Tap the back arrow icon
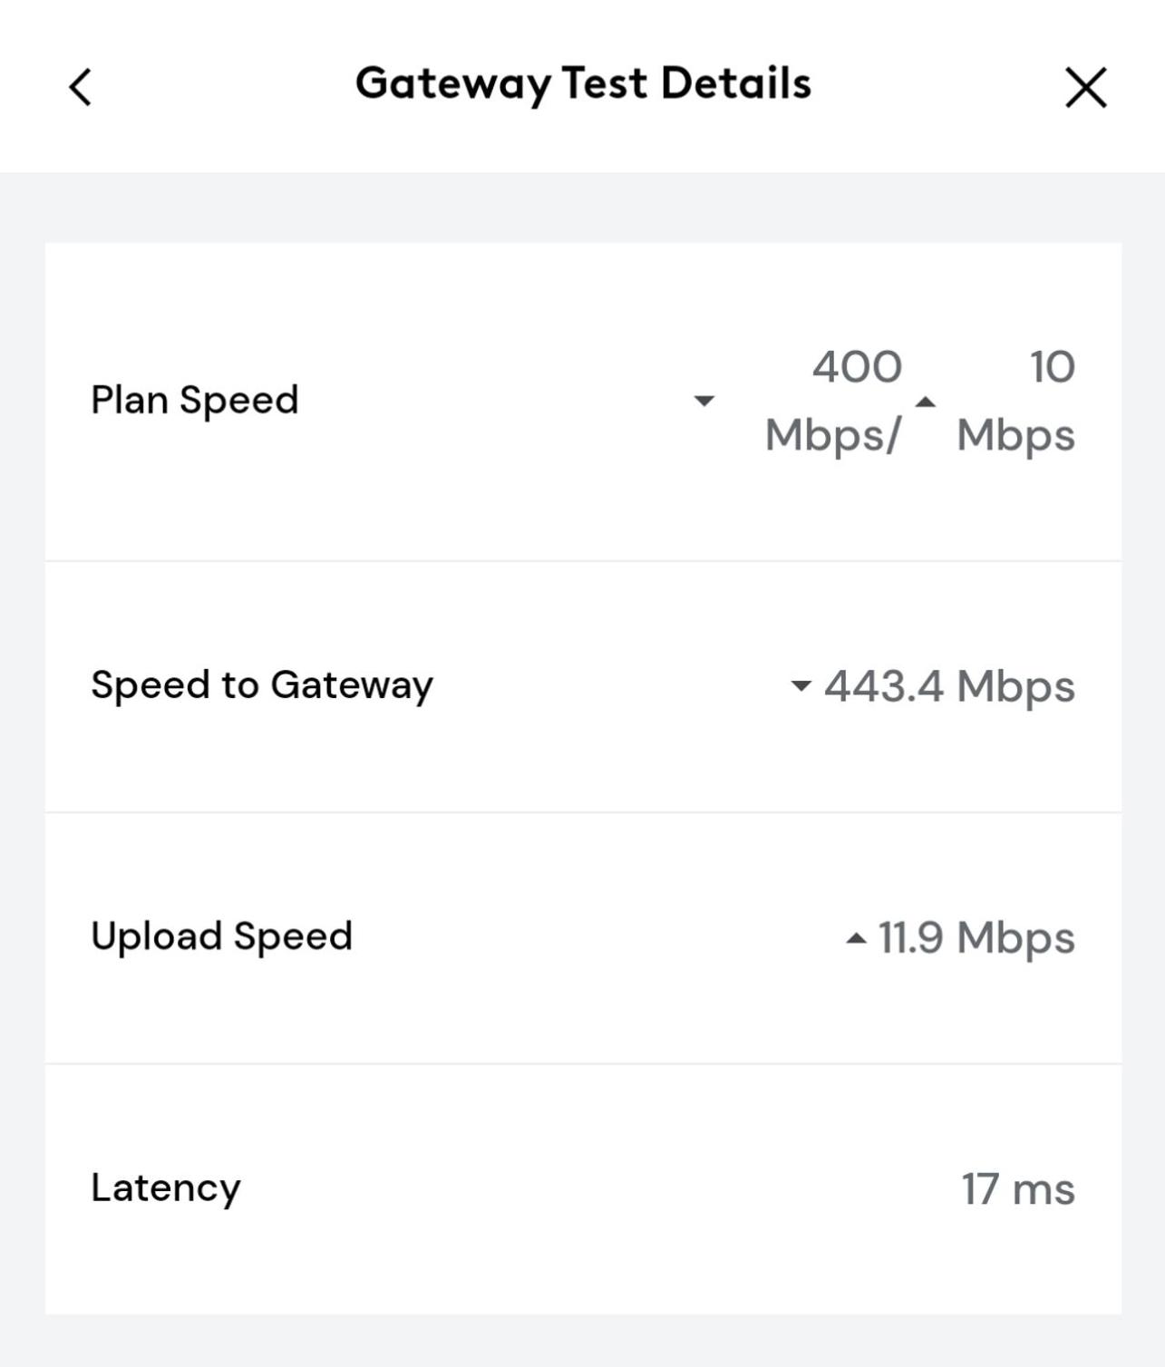This screenshot has height=1367, width=1165. click(81, 87)
